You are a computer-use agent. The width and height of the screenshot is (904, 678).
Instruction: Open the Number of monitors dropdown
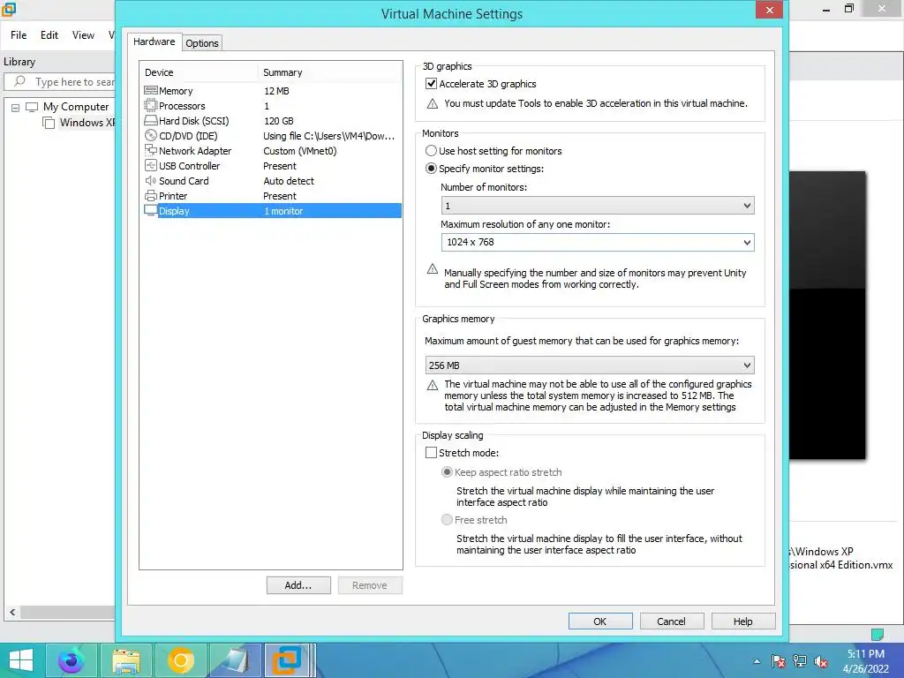(598, 205)
